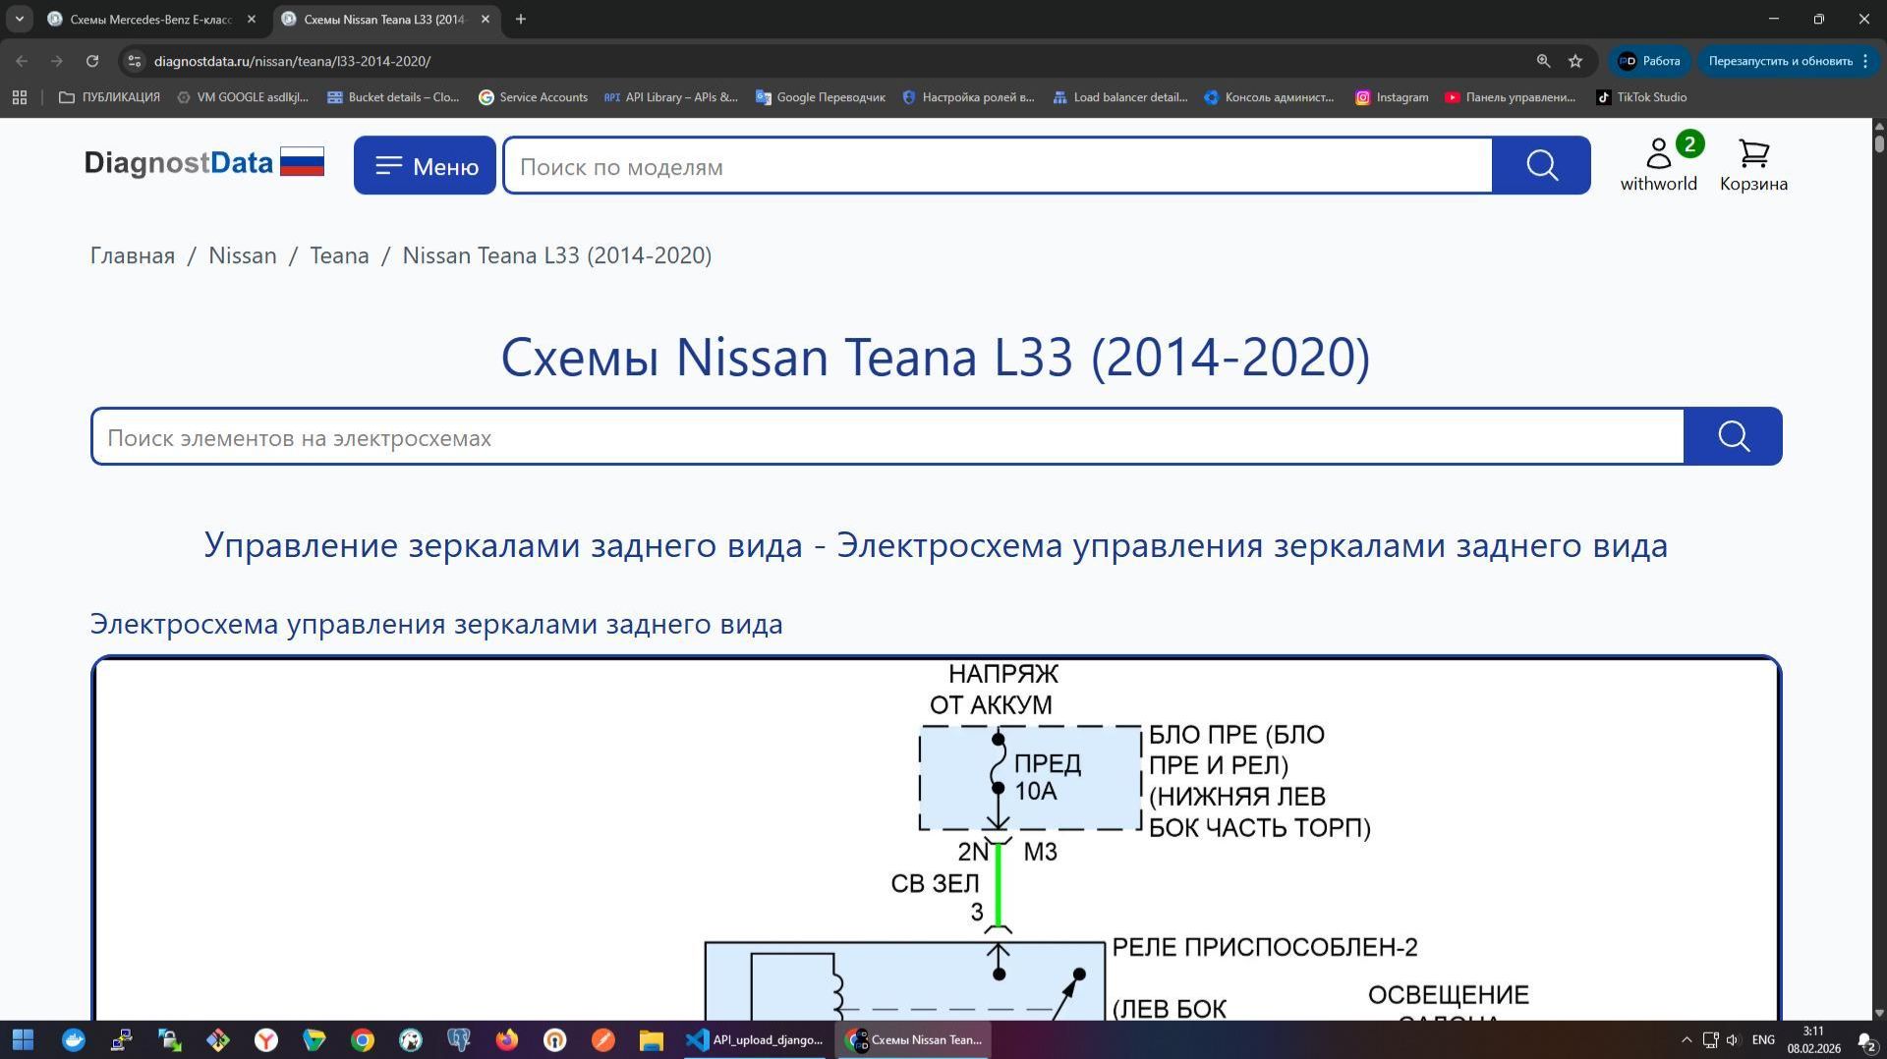This screenshot has width=1887, height=1059.
Task: Open the Instagram bookmark
Action: 1392,97
